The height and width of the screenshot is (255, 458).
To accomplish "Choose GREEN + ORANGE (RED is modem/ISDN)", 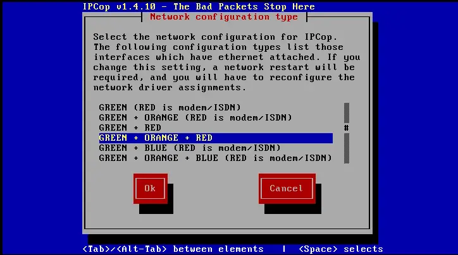I will (x=216, y=118).
